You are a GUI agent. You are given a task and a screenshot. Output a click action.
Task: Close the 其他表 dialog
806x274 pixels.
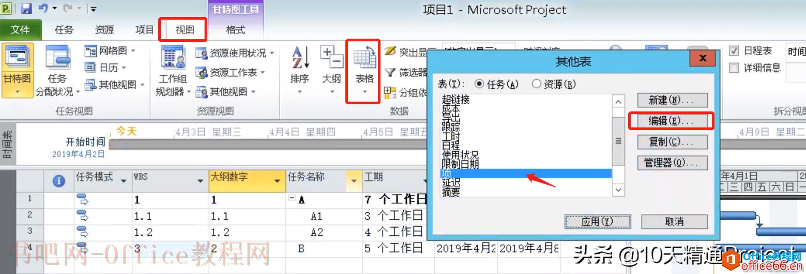(x=703, y=58)
